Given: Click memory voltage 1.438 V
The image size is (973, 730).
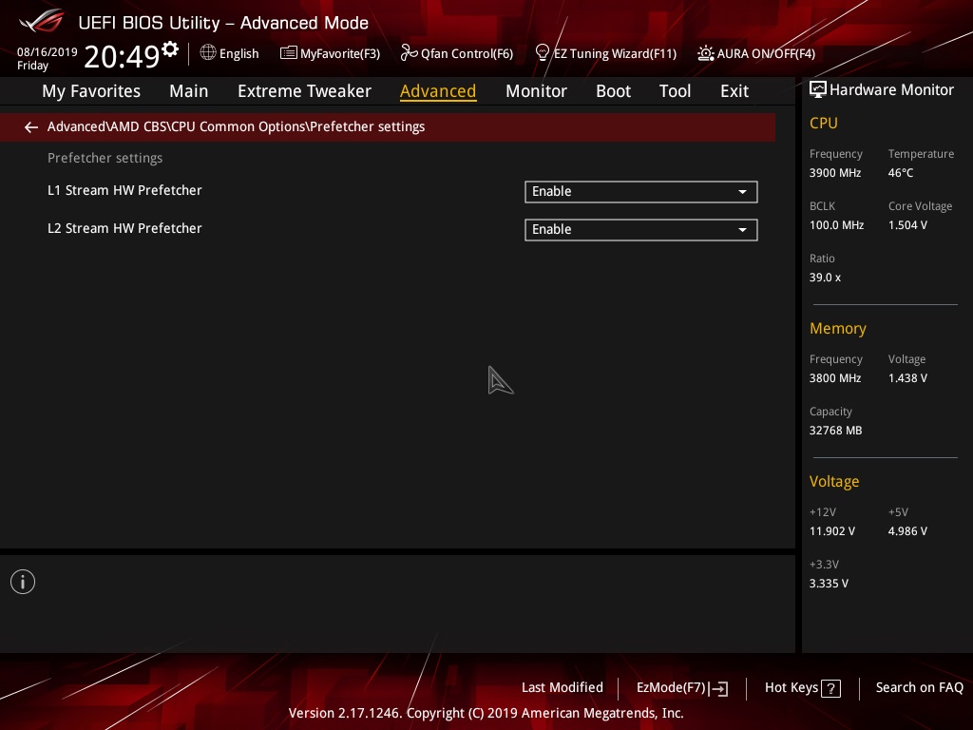Looking at the screenshot, I should click(907, 378).
